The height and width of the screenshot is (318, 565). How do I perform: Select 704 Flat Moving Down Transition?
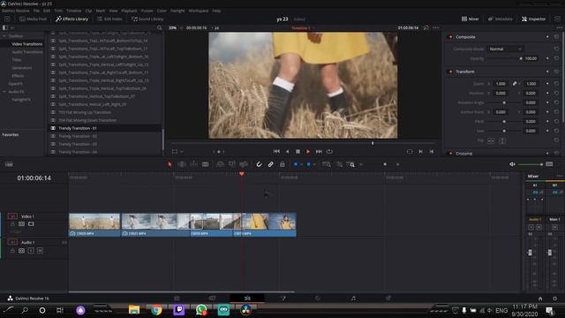87,120
